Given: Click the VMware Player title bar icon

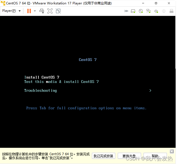Looking at the screenshot, I should pyautogui.click(x=3, y=3).
